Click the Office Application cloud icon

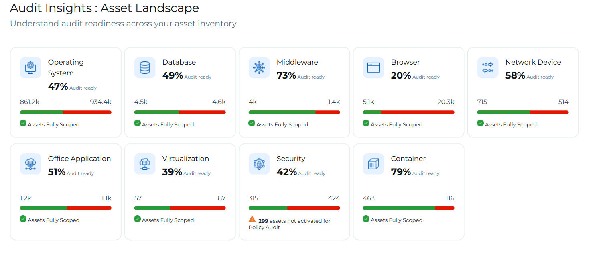click(30, 164)
